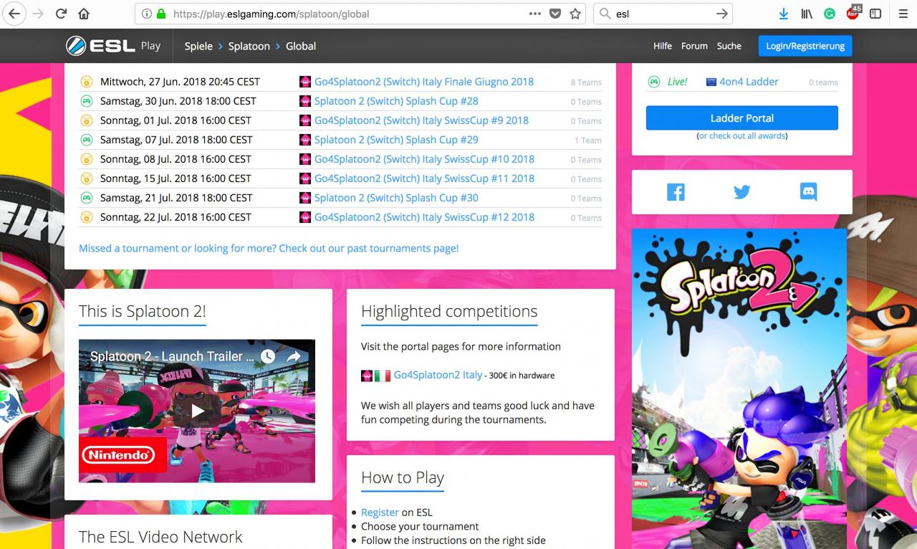
Task: Click the browser search field containing esl
Action: 663,14
